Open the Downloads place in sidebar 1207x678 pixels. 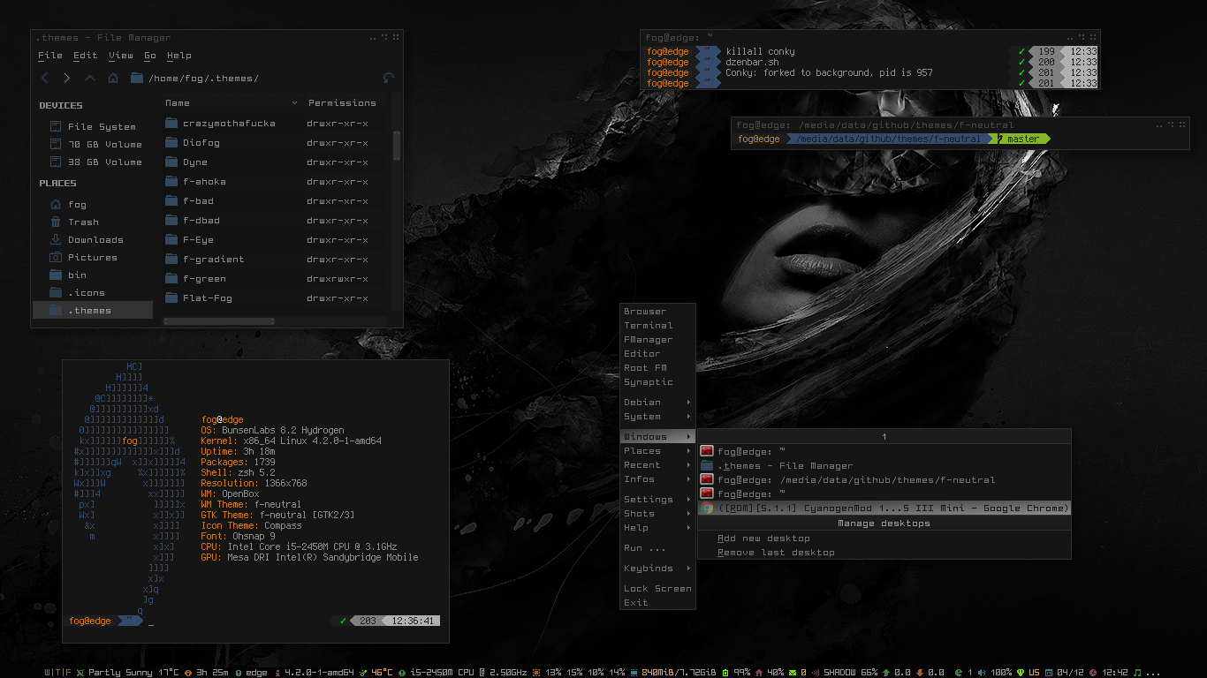[x=95, y=240]
